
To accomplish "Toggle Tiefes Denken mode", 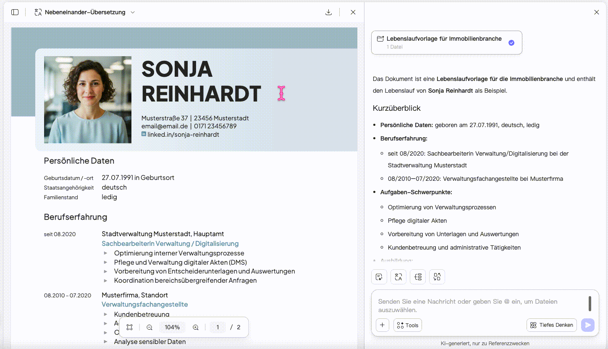I will 552,325.
